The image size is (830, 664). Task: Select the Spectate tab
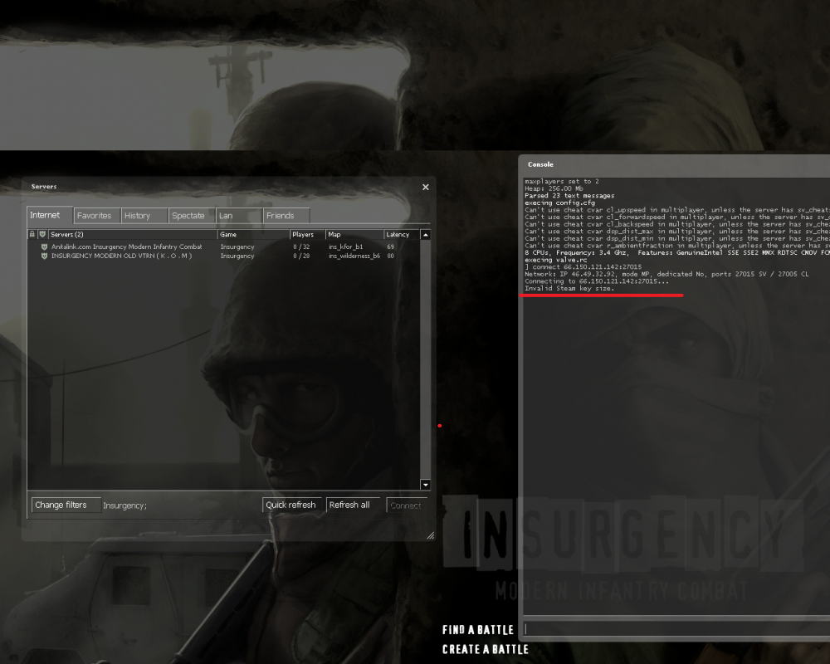188,216
